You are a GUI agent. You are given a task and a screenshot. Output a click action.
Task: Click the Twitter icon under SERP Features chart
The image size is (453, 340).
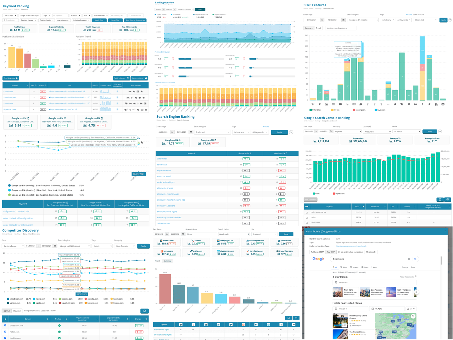395,104
